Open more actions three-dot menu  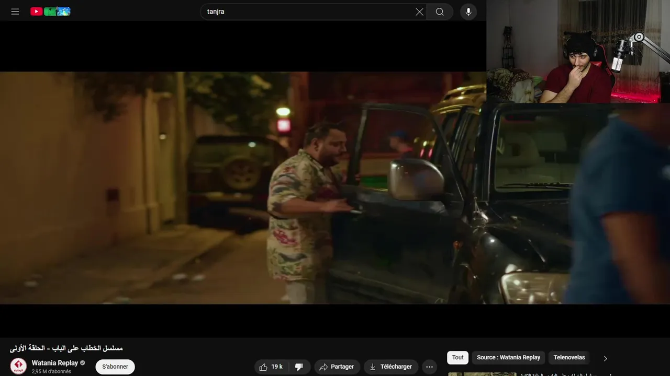click(x=429, y=367)
